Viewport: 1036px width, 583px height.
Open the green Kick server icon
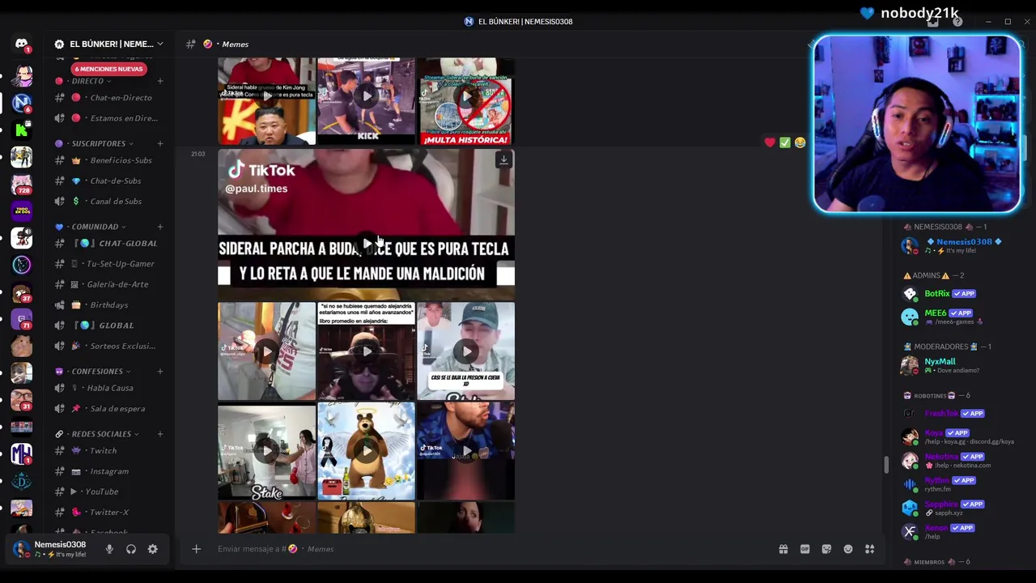click(x=22, y=130)
